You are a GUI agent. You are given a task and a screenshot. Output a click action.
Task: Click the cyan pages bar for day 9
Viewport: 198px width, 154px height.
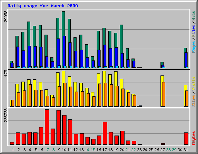coord(59,67)
